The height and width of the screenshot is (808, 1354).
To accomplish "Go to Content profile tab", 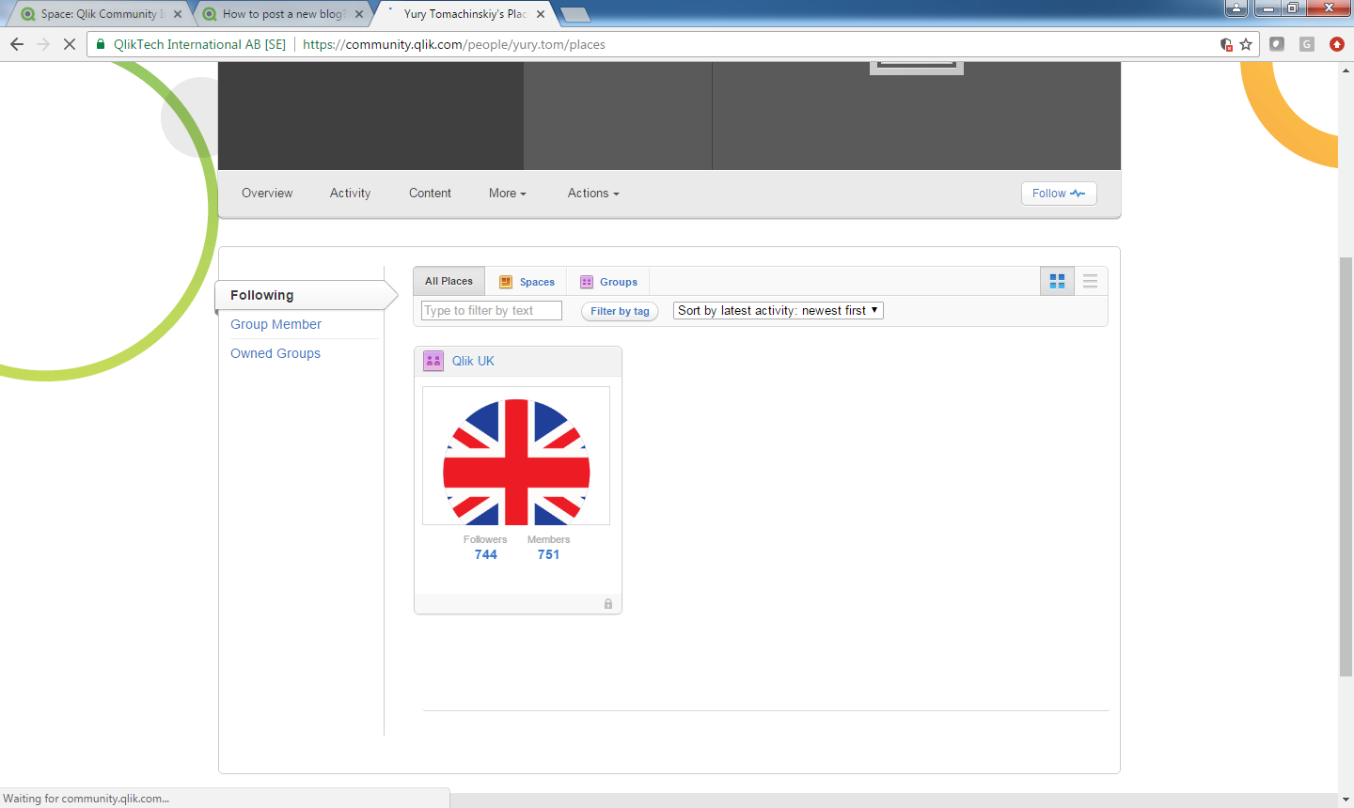I will click(x=430, y=193).
